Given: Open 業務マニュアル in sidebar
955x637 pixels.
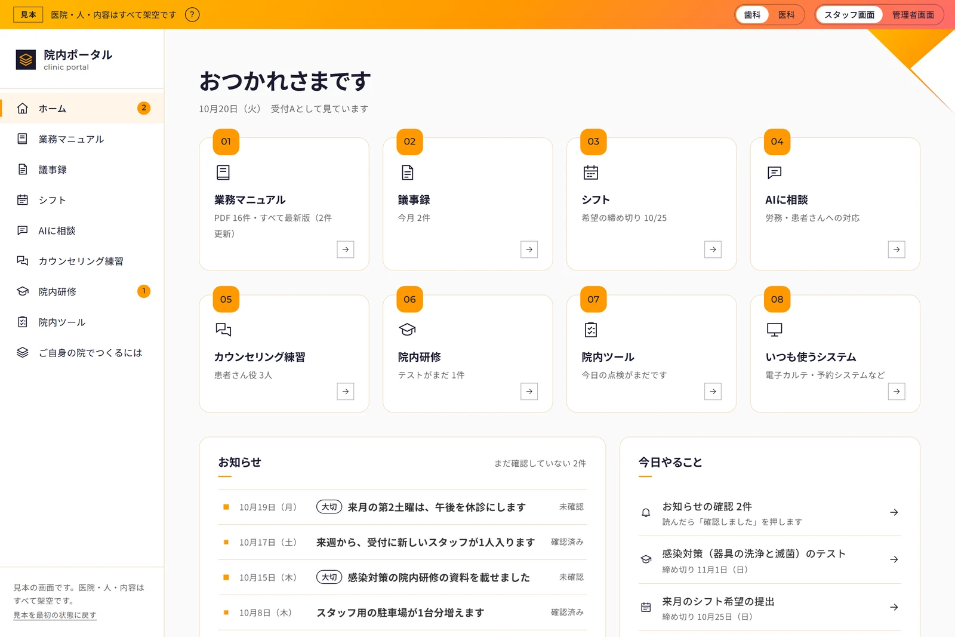Looking at the screenshot, I should coord(82,139).
